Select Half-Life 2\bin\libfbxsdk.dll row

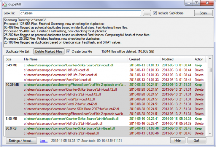click(105, 124)
